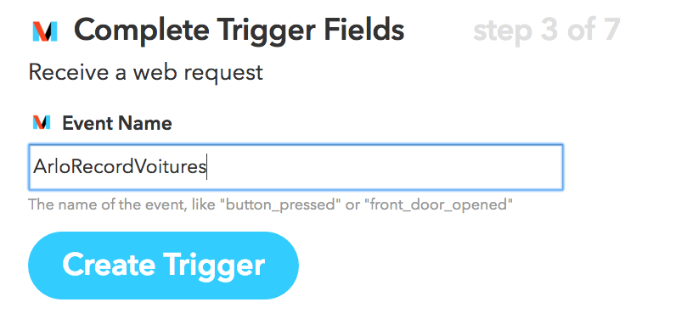Place cursor at the end of ArloRecordVoitures

tap(206, 167)
